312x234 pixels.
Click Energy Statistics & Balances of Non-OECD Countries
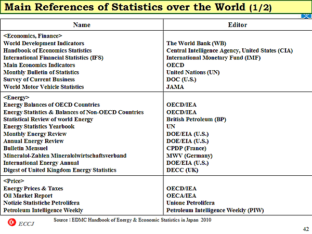pos(73,112)
